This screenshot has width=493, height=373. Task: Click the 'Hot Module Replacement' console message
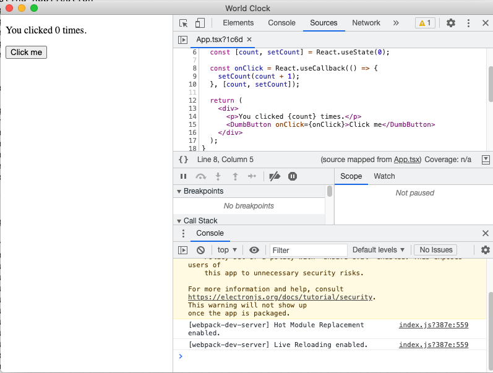(x=276, y=329)
